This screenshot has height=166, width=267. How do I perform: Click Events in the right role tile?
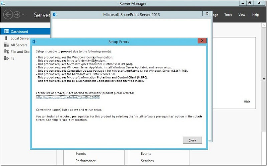click(x=146, y=154)
